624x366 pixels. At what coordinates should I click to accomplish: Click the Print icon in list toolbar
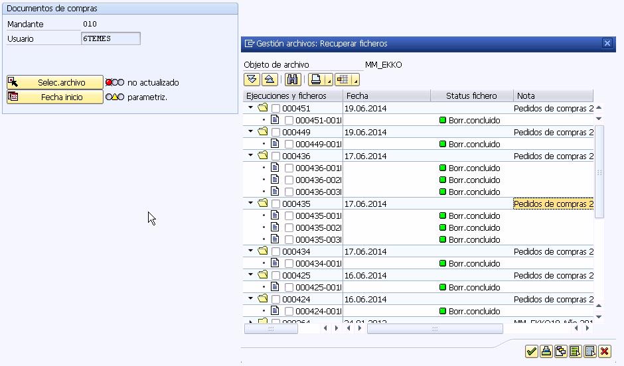click(317, 80)
